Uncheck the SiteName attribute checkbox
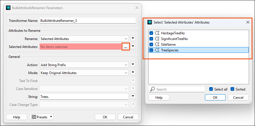Viewport: 255px width, 126px height. 151,45
